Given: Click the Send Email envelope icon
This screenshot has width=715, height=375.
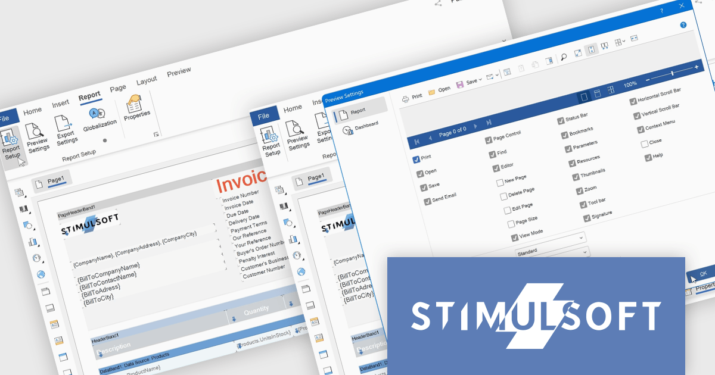Looking at the screenshot, I should click(490, 76).
